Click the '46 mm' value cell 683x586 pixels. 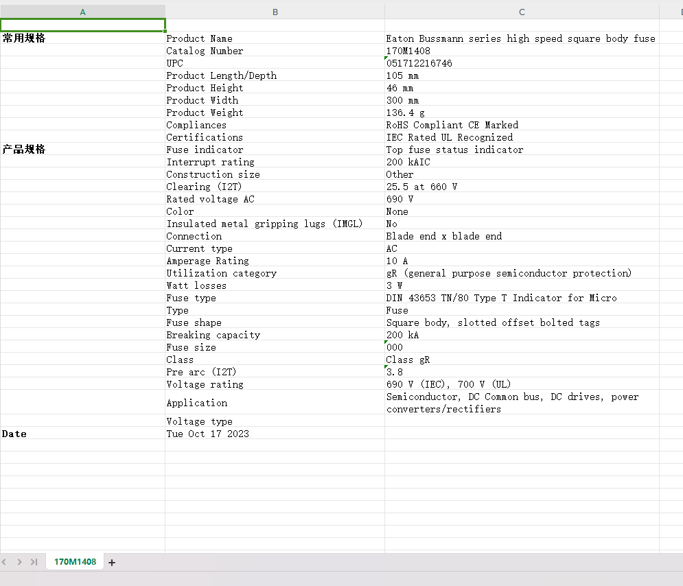(x=522, y=88)
